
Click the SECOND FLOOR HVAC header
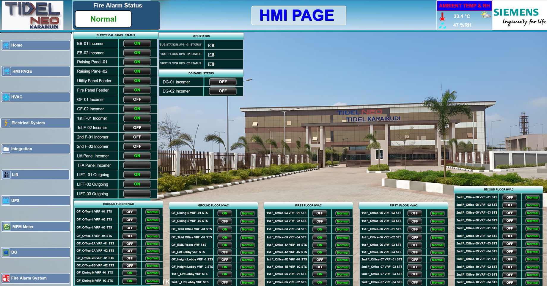point(498,189)
